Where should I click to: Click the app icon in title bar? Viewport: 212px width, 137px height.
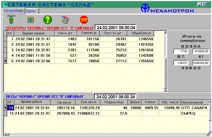(x=5, y=5)
